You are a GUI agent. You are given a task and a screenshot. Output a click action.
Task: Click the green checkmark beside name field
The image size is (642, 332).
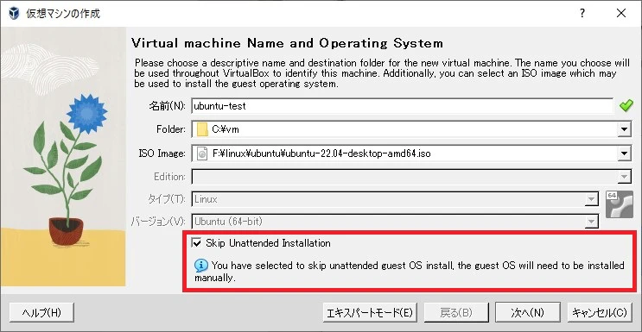tap(626, 105)
